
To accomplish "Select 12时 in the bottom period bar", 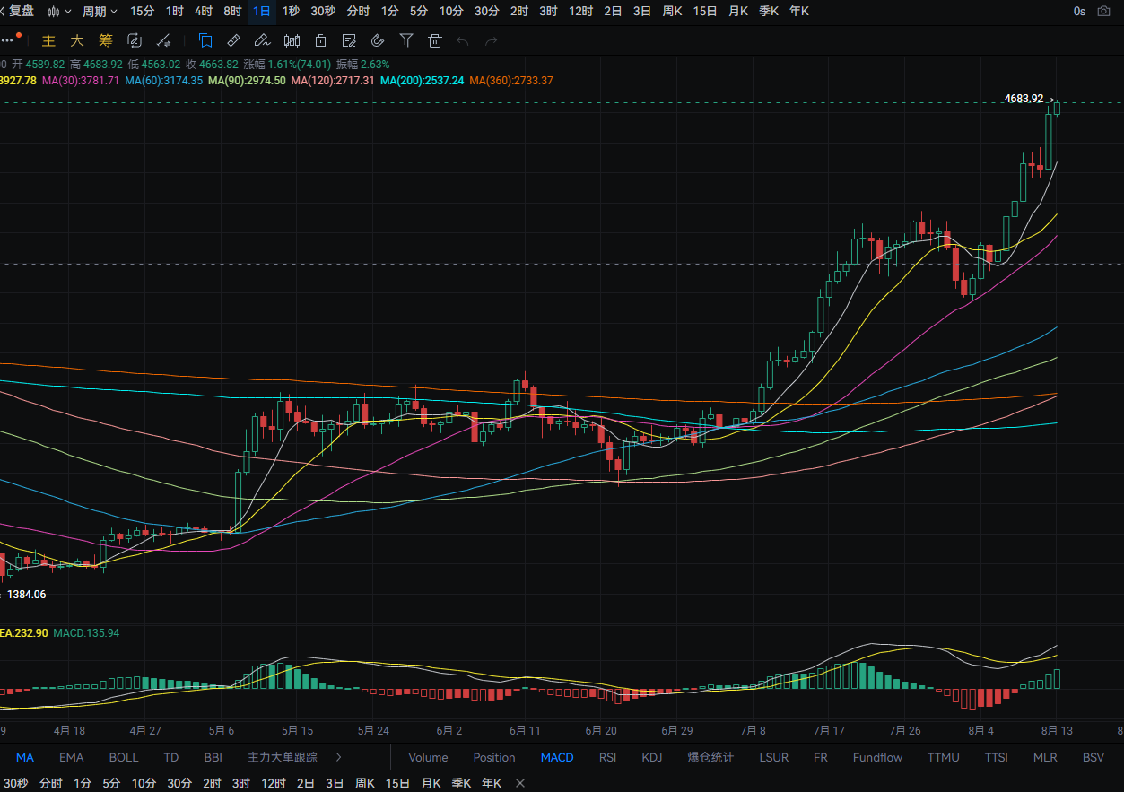I will (x=274, y=783).
